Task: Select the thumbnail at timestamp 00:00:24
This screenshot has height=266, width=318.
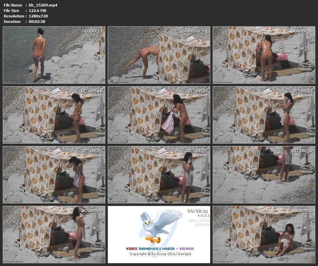Action: point(159,55)
